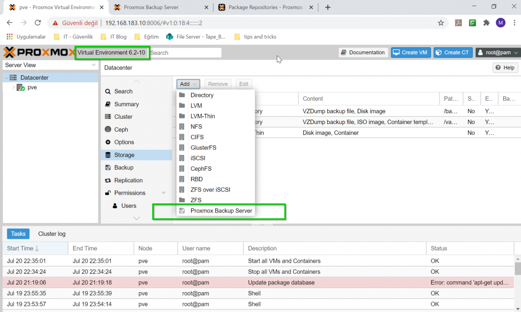Click the Create CT button

pos(453,52)
